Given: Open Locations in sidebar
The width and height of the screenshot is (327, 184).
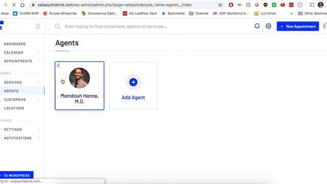Looking at the screenshot, I should pyautogui.click(x=14, y=108).
